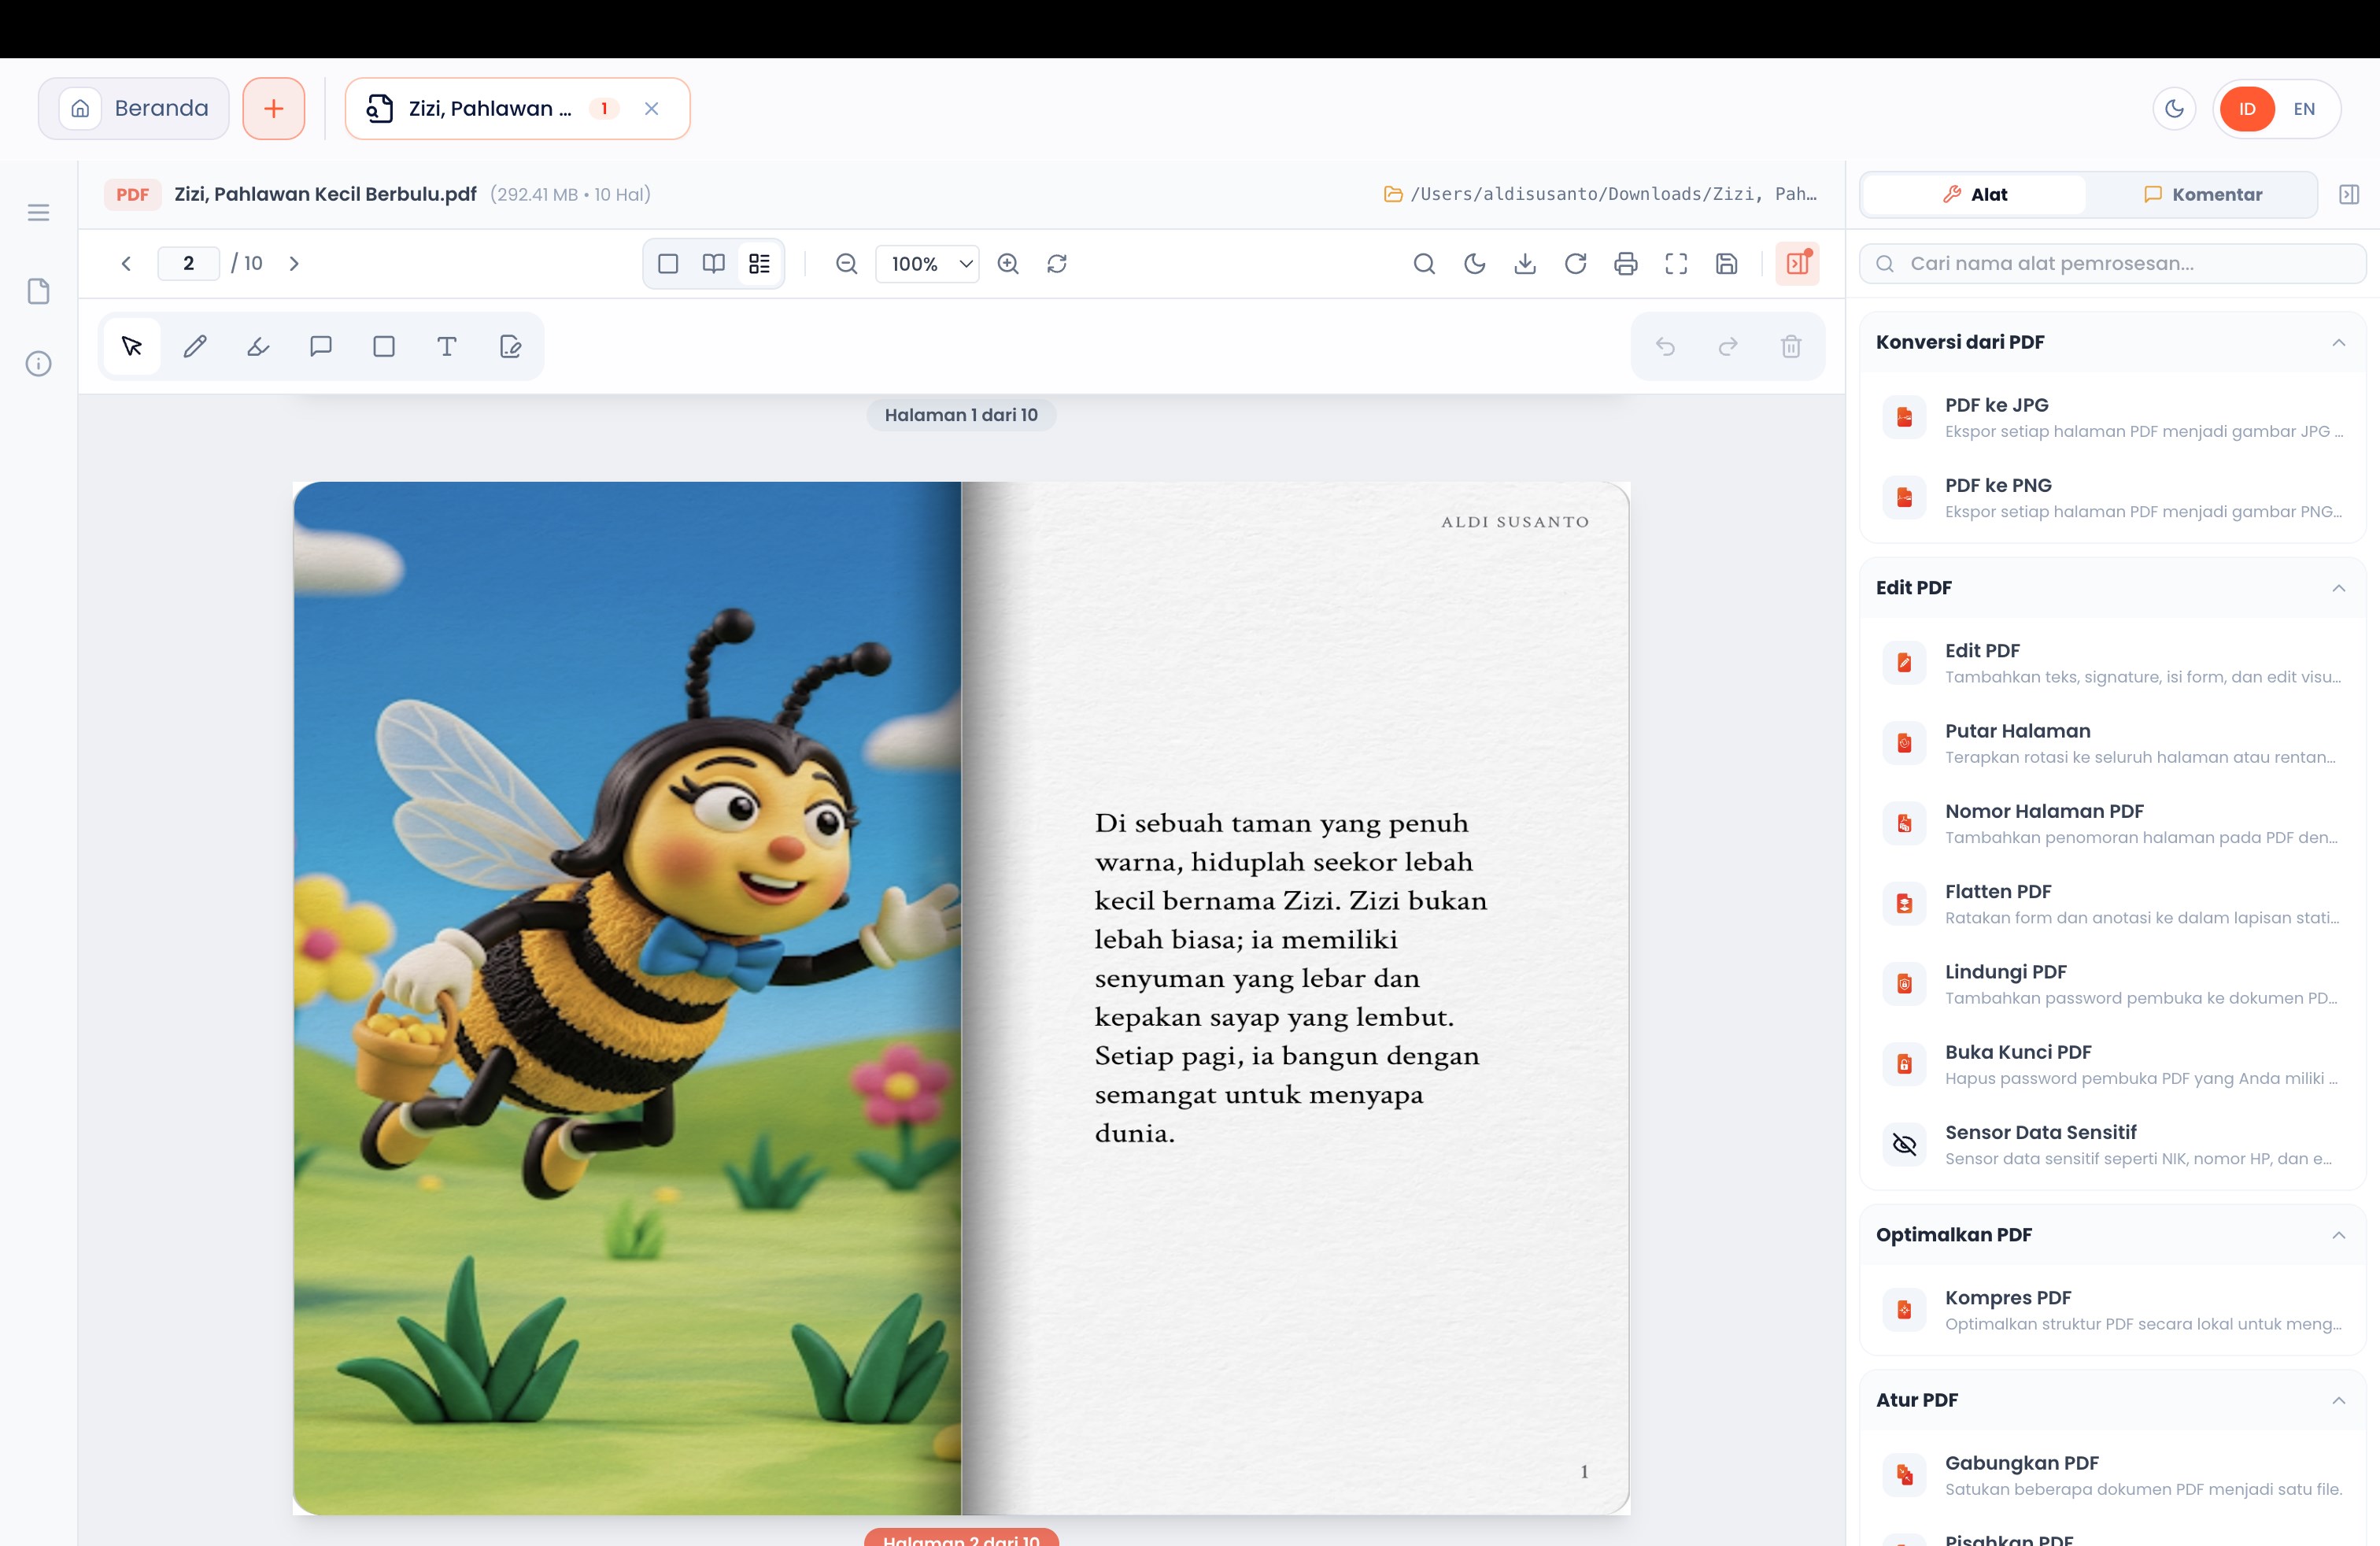Screen dimensions: 2380x1546
Task: Rotate the page clockwise
Action: (1575, 263)
